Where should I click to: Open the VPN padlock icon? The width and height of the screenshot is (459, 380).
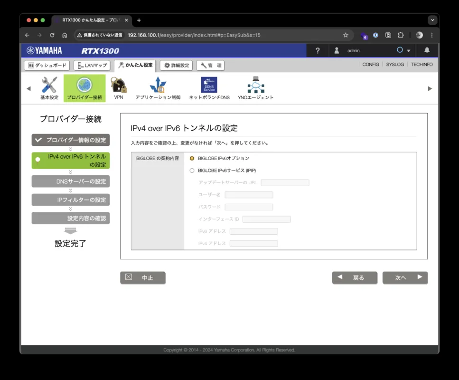point(118,85)
